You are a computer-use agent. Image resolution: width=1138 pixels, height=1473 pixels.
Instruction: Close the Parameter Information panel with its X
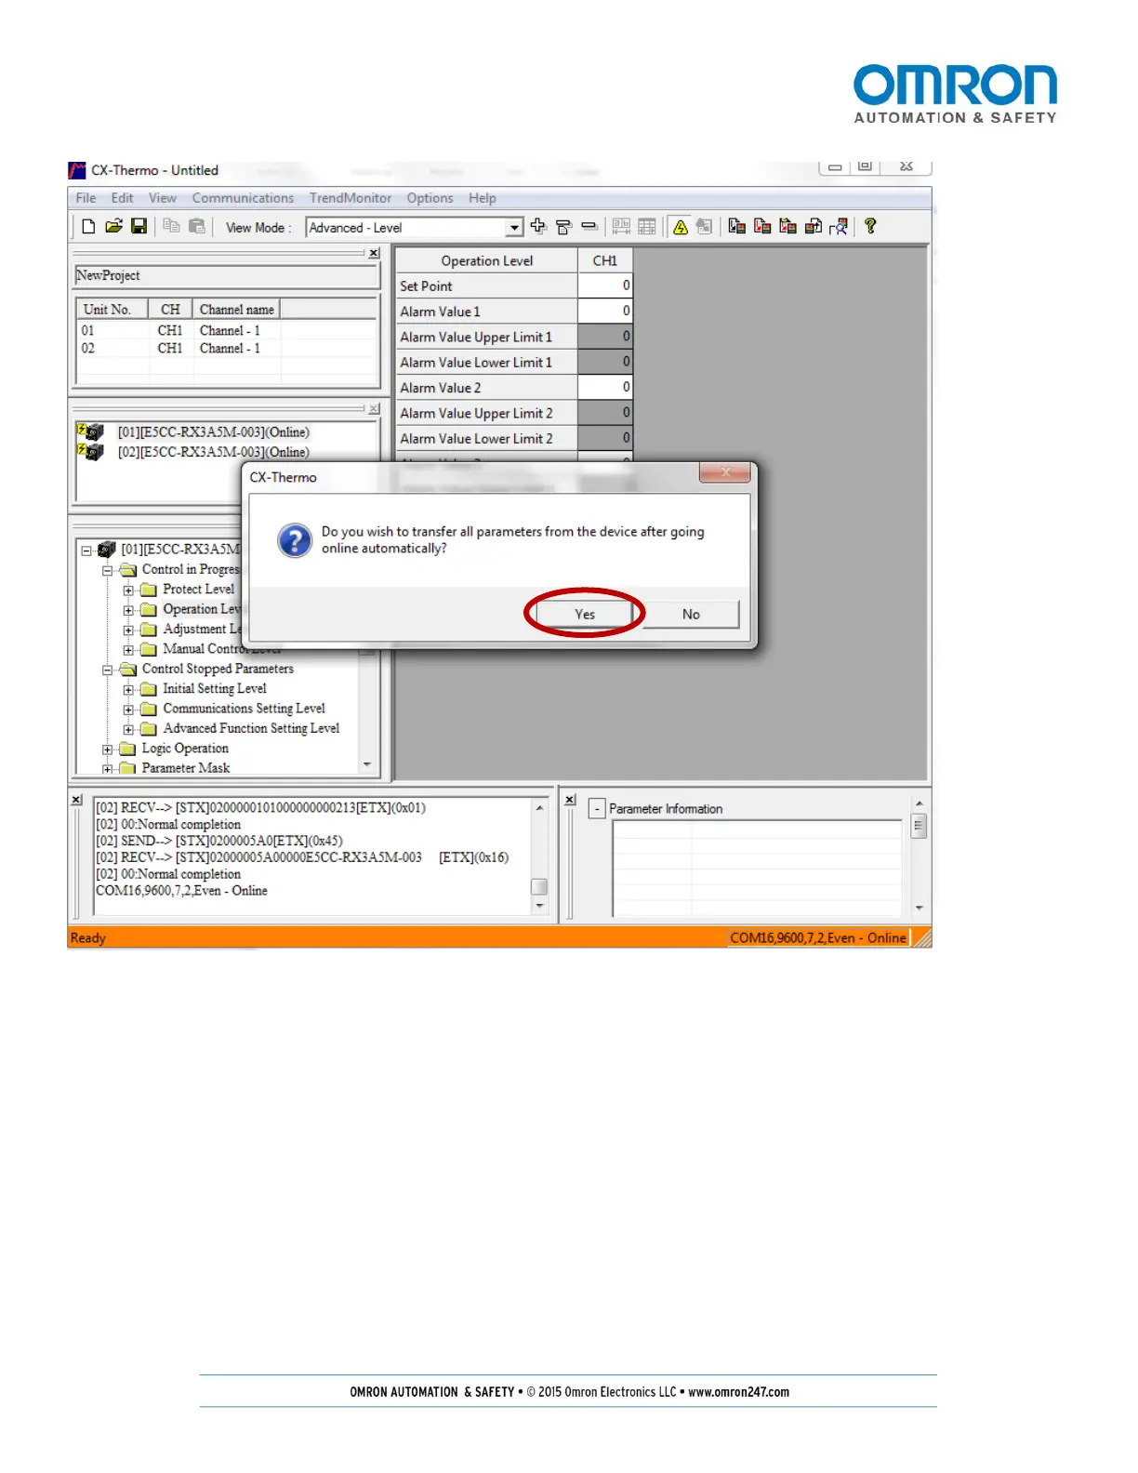pyautogui.click(x=570, y=800)
